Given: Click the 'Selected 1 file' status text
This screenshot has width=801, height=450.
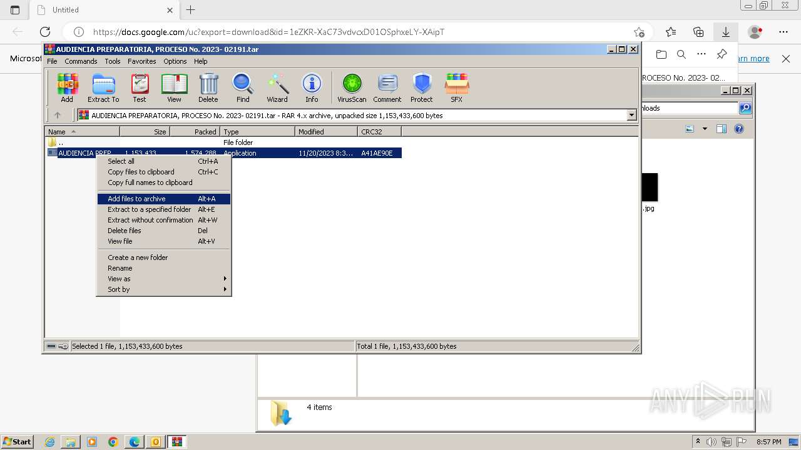Looking at the screenshot, I should (x=127, y=346).
